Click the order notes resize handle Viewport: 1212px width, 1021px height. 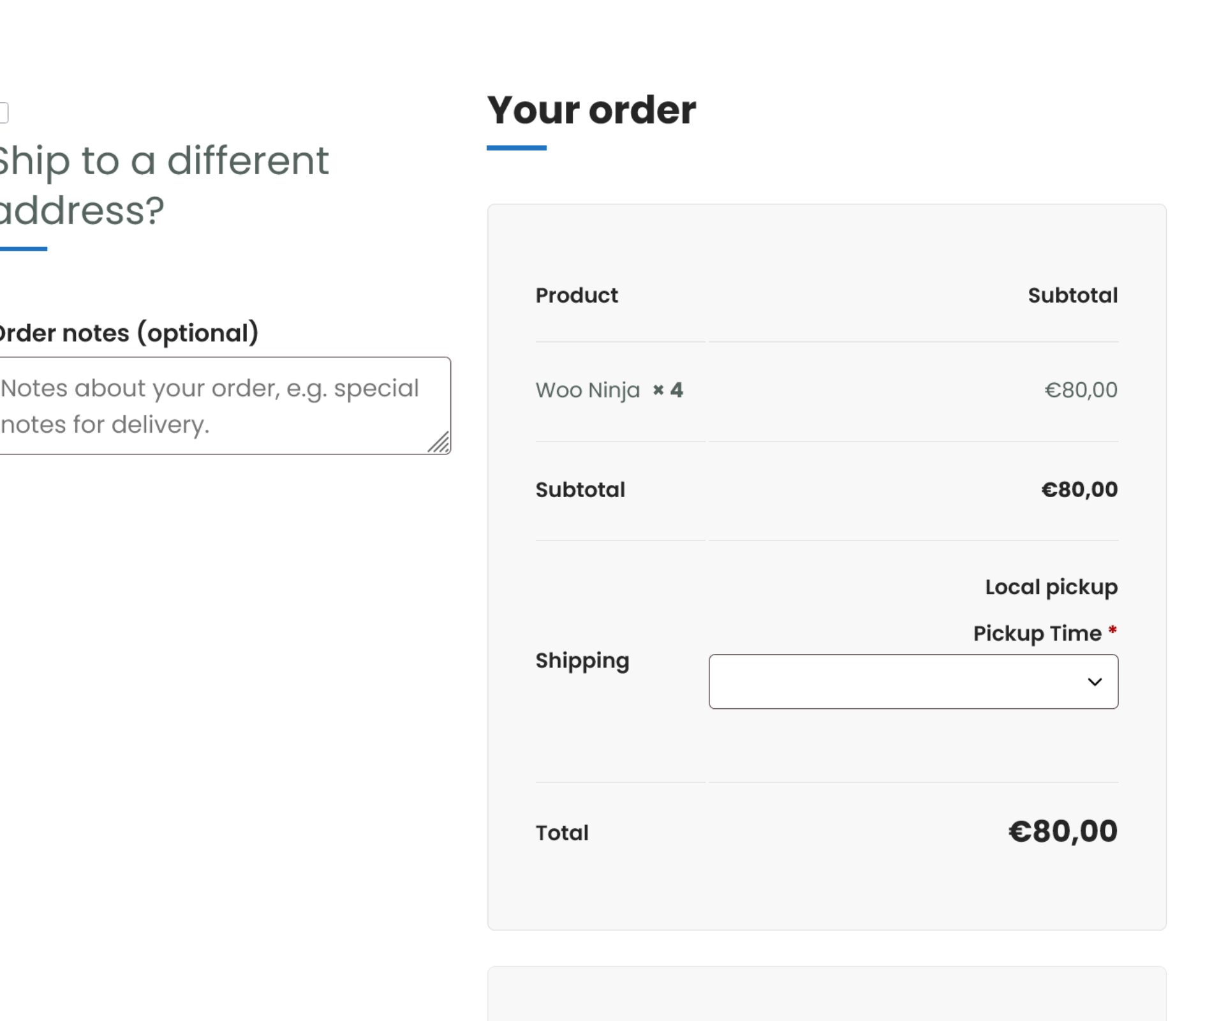tap(440, 443)
